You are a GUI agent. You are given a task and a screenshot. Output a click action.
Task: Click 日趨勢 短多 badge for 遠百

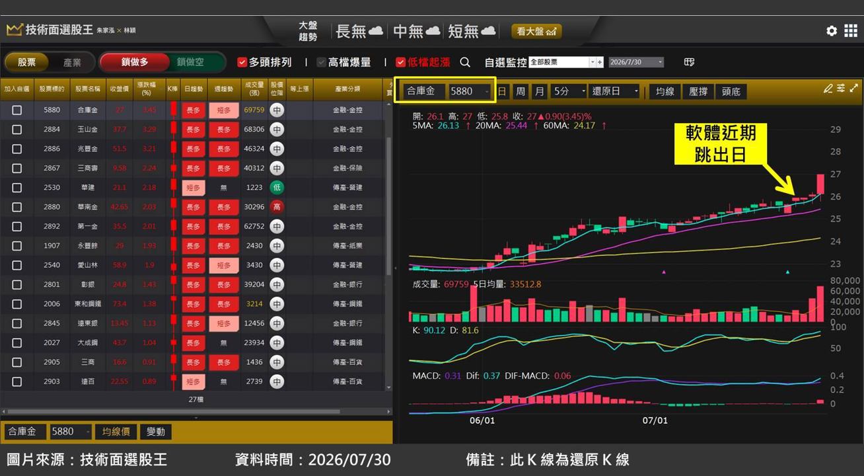tap(194, 381)
